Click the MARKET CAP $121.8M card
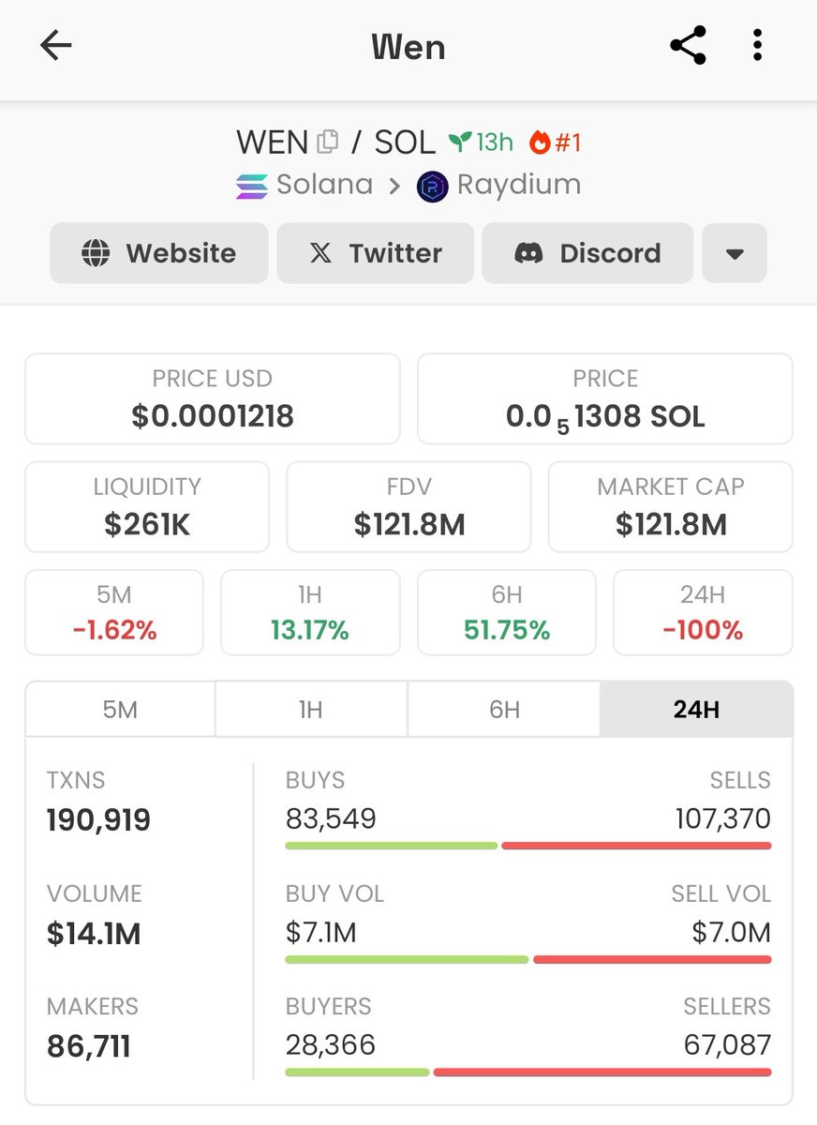 click(671, 506)
